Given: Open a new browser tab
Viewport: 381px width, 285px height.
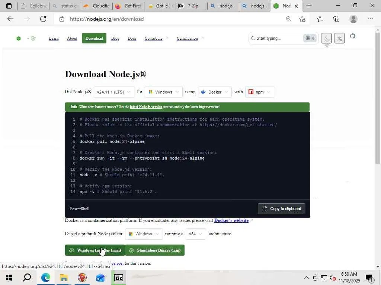Looking at the screenshot, I should tap(309, 6).
